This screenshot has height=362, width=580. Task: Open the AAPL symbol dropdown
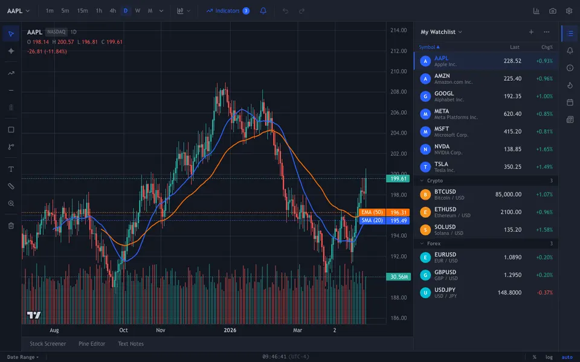[18, 11]
